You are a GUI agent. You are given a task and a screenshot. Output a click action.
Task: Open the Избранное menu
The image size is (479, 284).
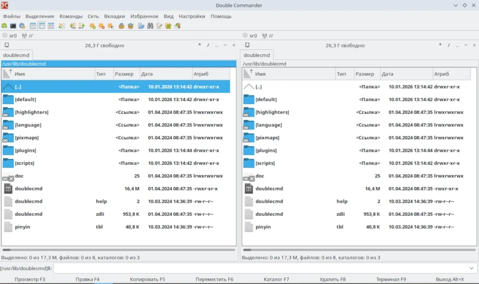tap(144, 16)
